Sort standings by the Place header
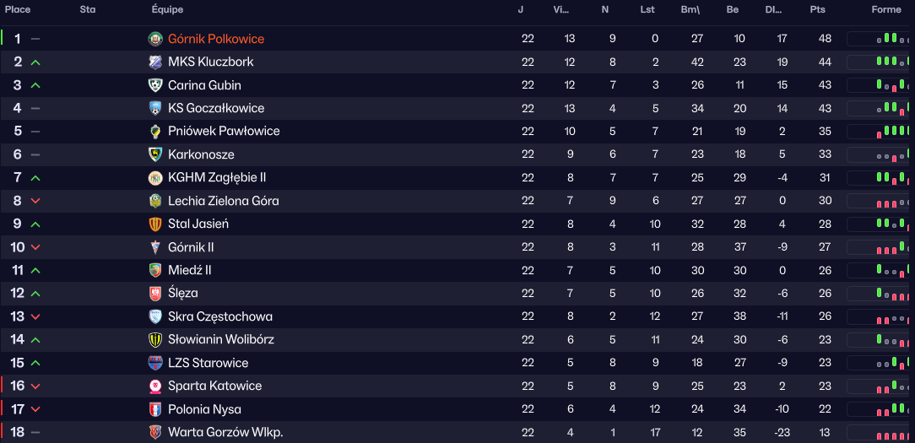The image size is (915, 443). pyautogui.click(x=18, y=9)
